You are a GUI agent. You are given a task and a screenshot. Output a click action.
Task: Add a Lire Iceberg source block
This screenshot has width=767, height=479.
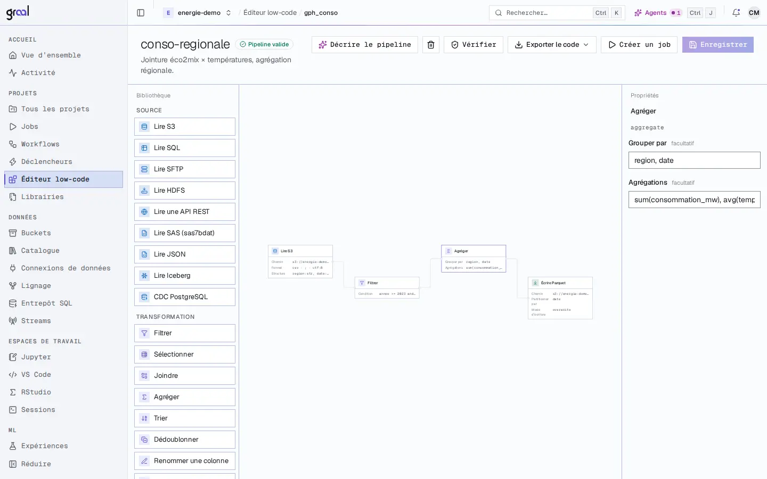[x=185, y=276]
